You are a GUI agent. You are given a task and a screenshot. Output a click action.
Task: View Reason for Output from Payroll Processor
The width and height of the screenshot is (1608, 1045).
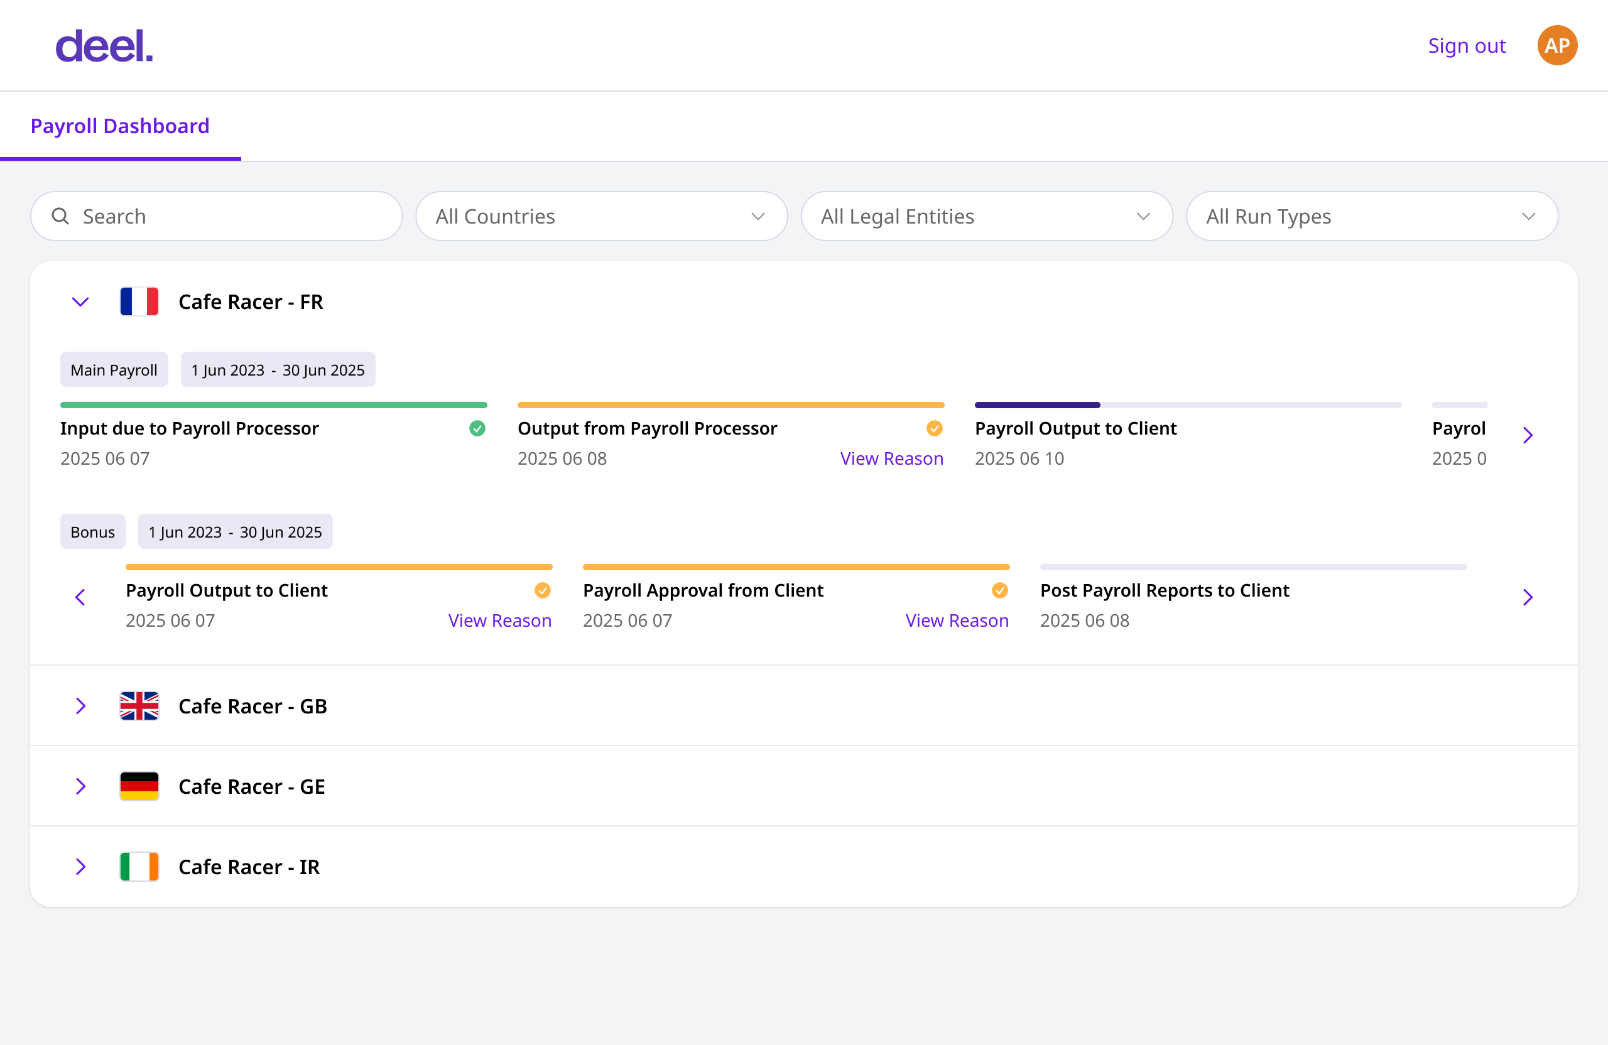[891, 458]
